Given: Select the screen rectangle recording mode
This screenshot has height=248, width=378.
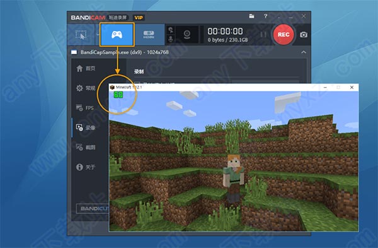Looking at the screenshot, I should 81,35.
